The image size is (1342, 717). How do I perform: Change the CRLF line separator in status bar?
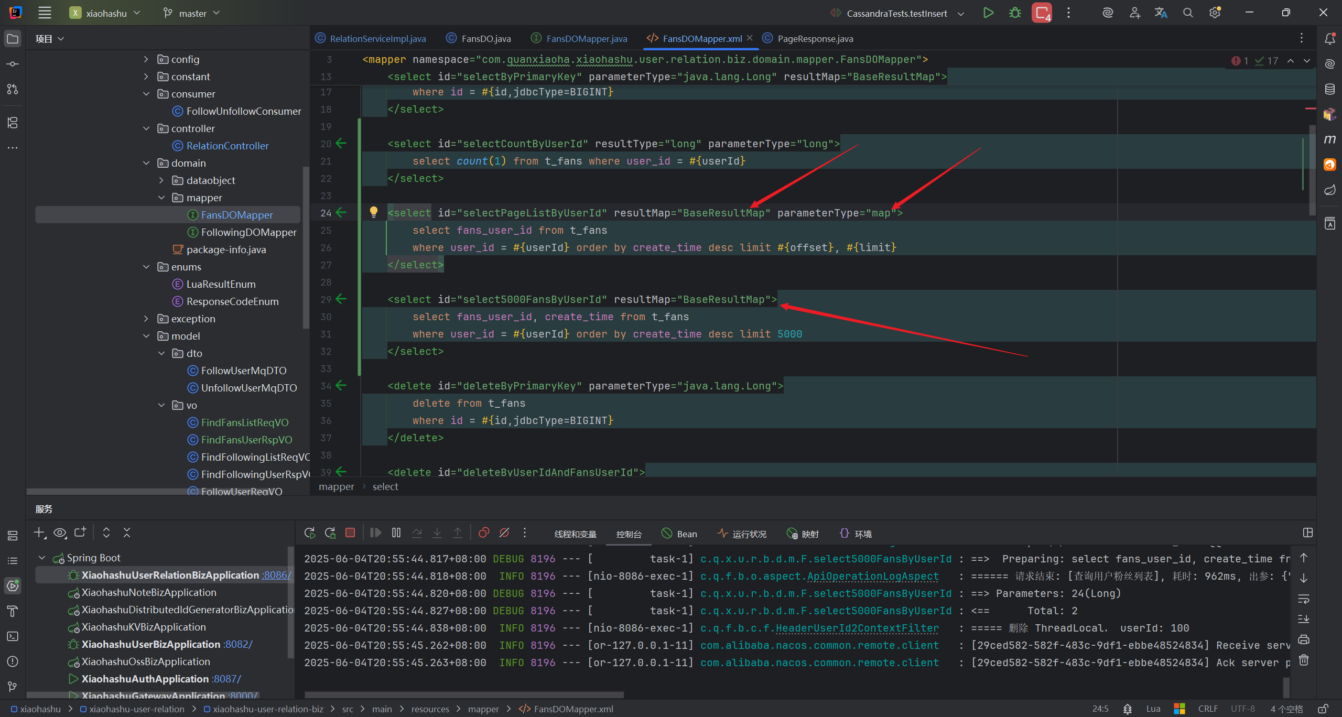[1208, 709]
